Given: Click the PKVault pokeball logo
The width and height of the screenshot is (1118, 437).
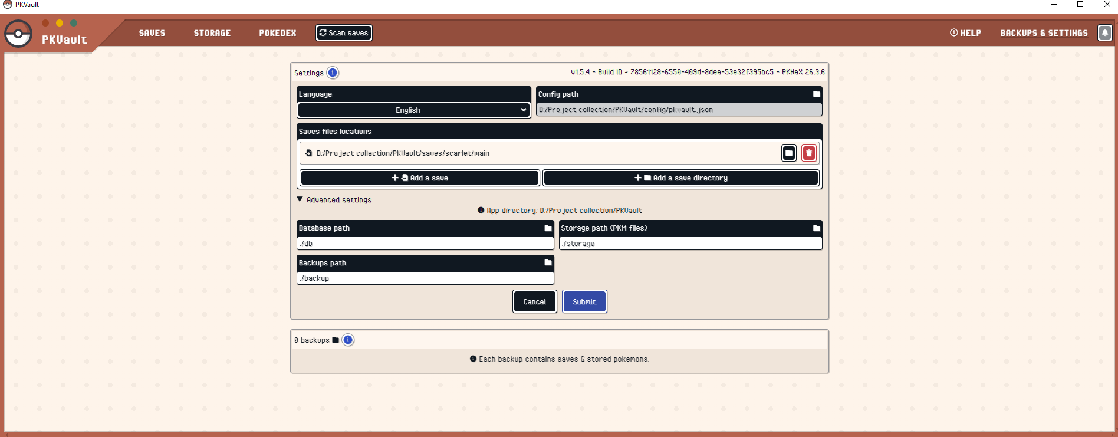Looking at the screenshot, I should 18,34.
